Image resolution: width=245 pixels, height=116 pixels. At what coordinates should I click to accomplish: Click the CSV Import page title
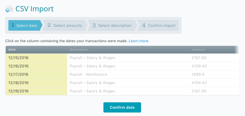point(34,9)
